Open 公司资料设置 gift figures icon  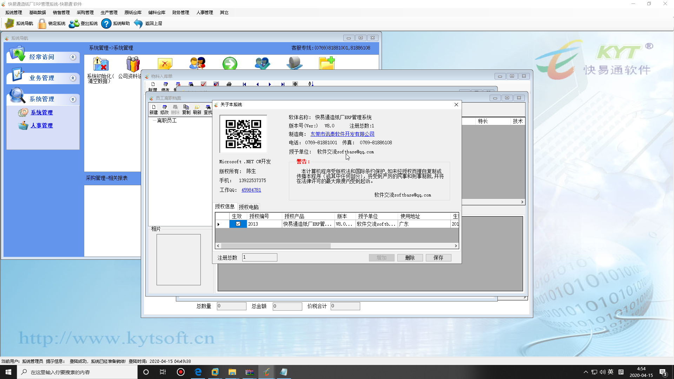click(133, 64)
